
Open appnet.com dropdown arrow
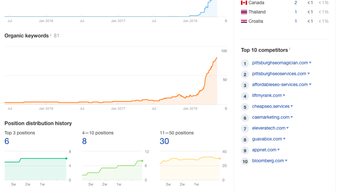[x=279, y=150]
